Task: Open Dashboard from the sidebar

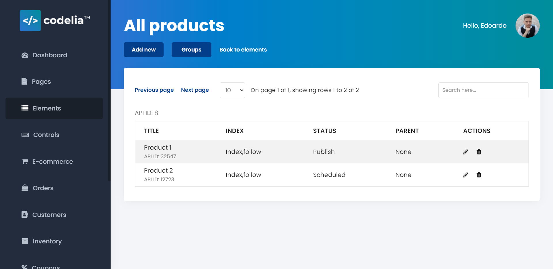Action: 50,55
